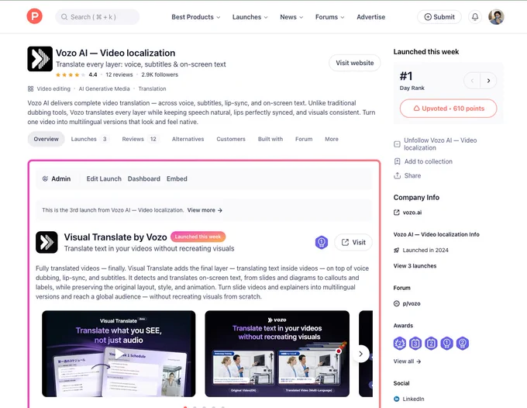
Task: Click the vozo.ai external link icon
Action: [397, 213]
